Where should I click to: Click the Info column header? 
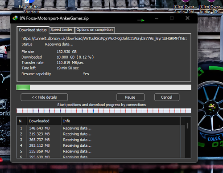click(121, 121)
